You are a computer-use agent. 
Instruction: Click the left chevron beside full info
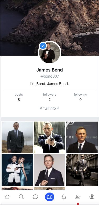41,108
